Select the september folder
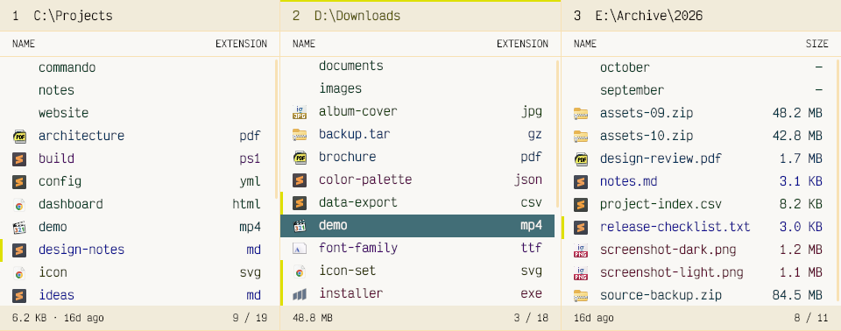The height and width of the screenshot is (331, 841). 632,91
